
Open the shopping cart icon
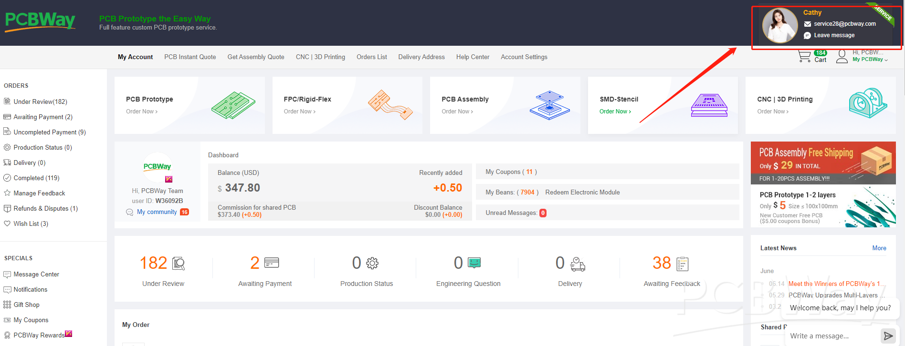804,56
